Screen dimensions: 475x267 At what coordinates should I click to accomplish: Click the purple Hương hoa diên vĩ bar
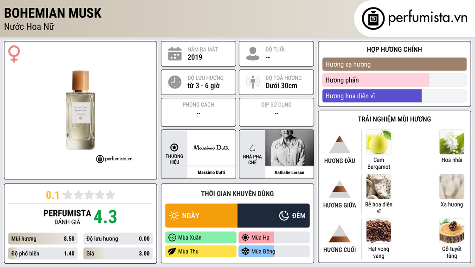[394, 95]
